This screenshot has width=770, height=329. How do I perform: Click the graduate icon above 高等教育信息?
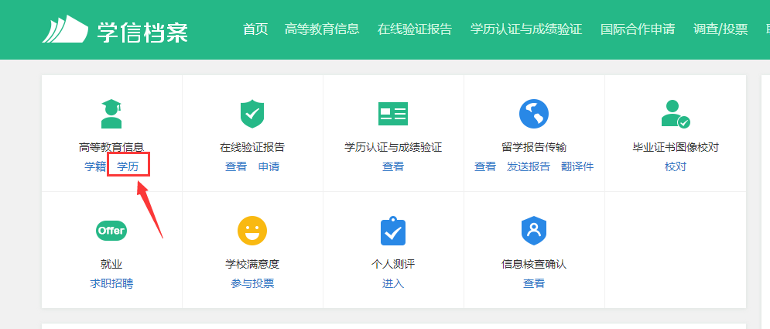tap(111, 114)
